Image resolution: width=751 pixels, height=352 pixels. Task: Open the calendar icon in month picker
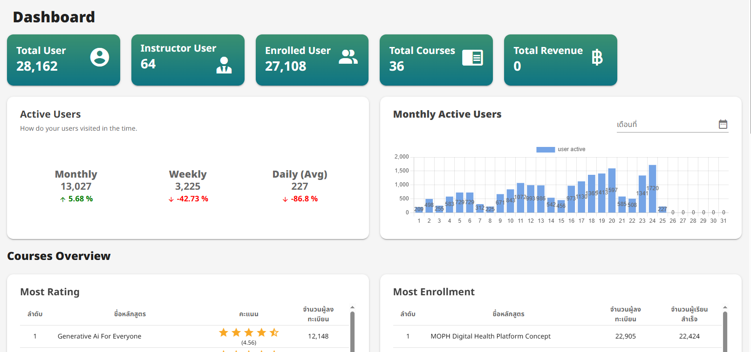point(723,124)
